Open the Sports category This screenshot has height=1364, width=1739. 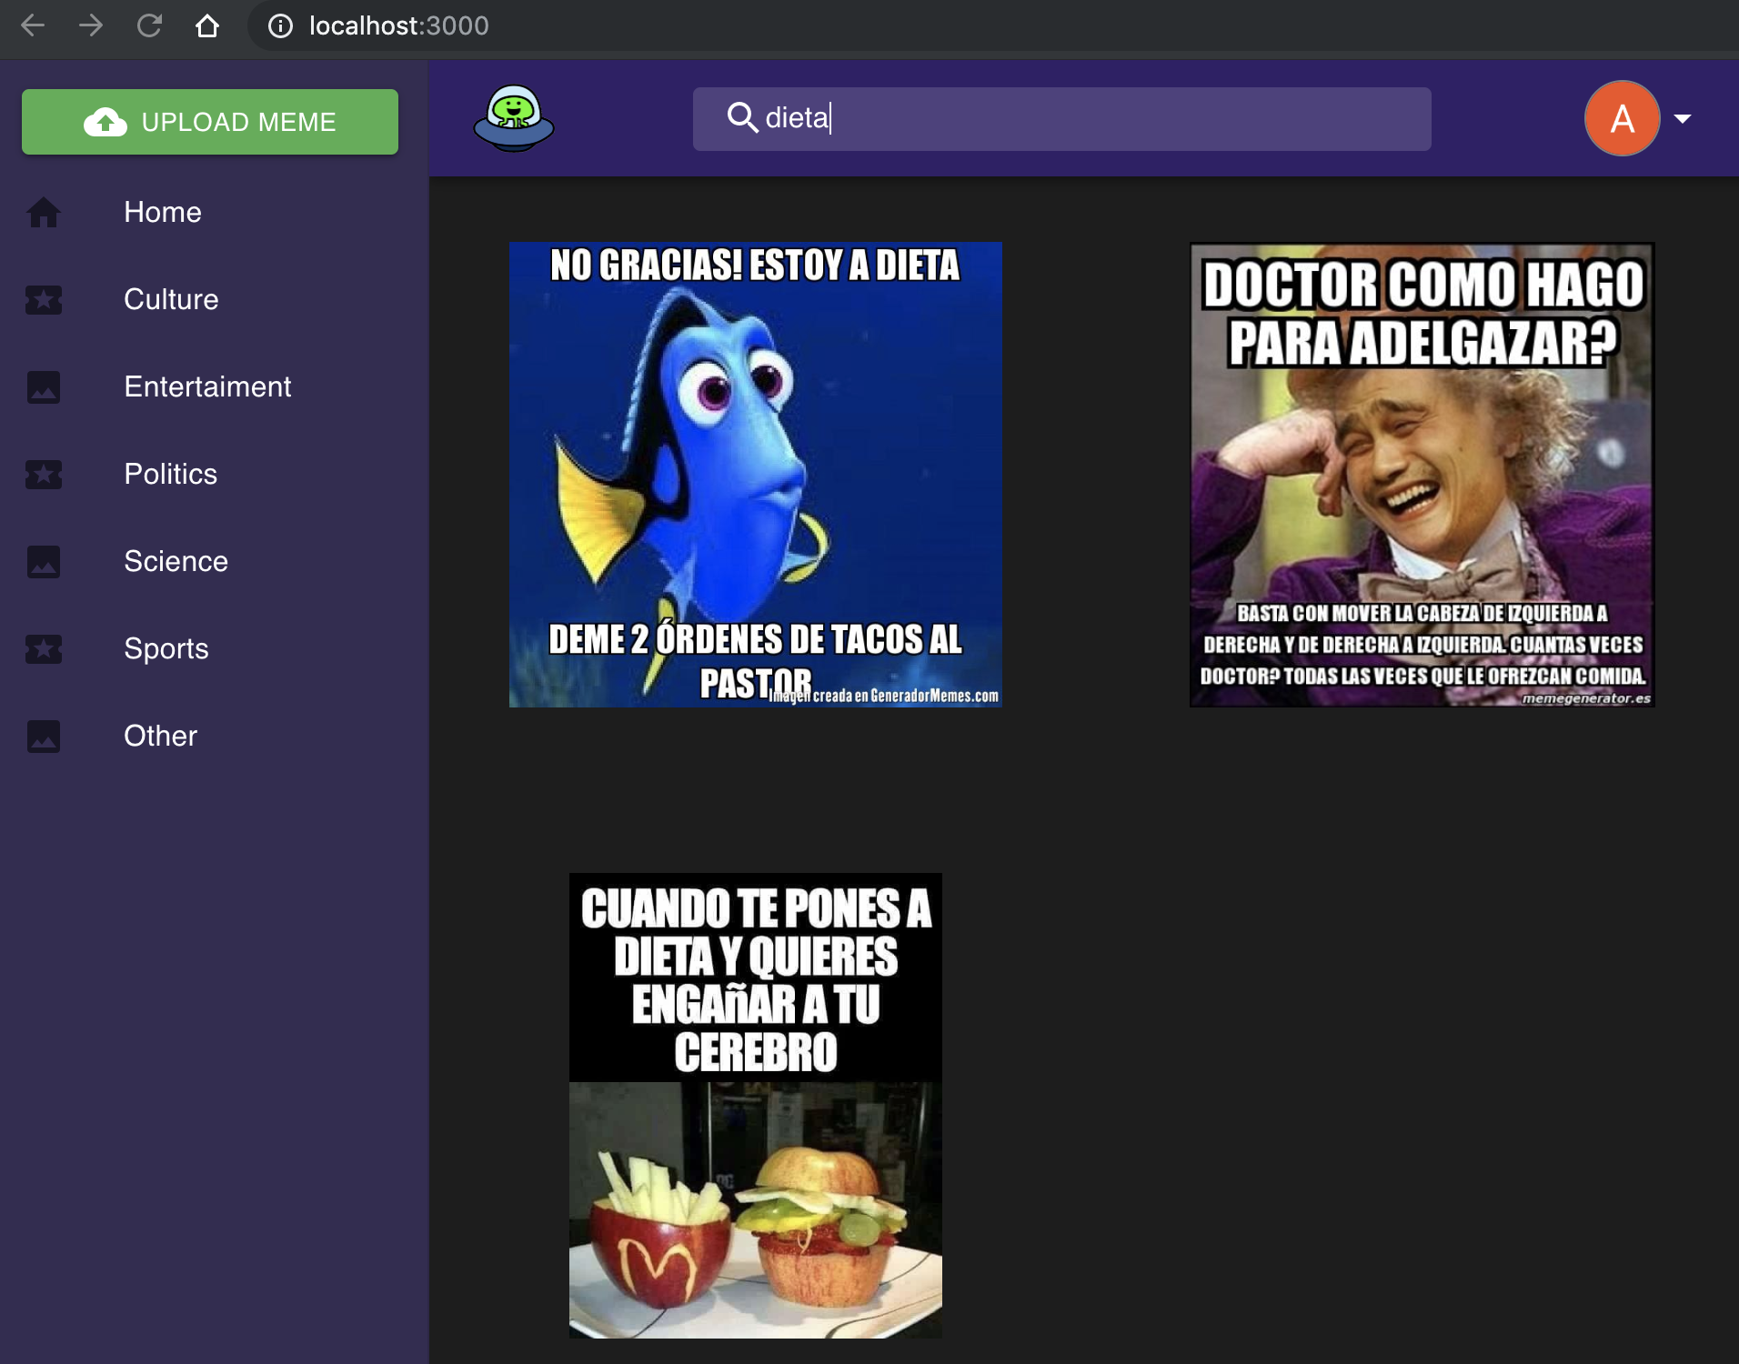(x=166, y=648)
